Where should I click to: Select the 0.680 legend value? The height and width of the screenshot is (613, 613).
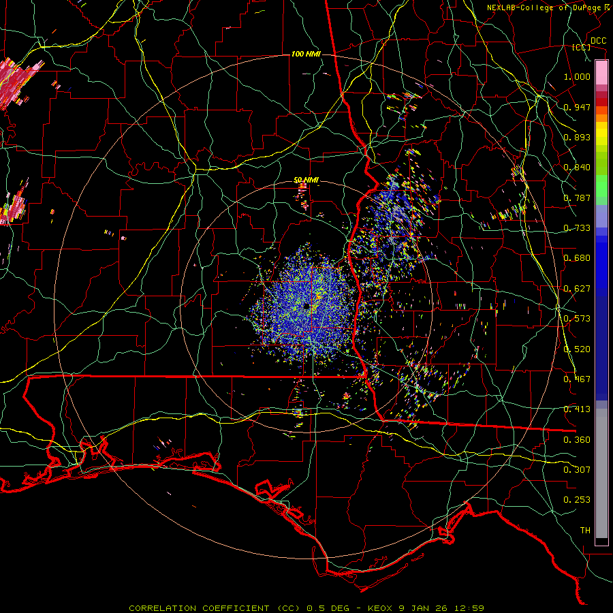577,258
